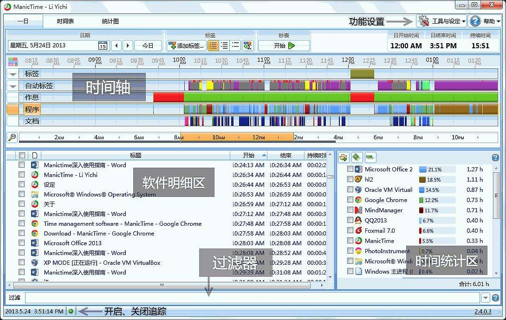Screen dimensions: 506x320
Task: Open the 帮助 dropdown menu
Action: (x=486, y=21)
